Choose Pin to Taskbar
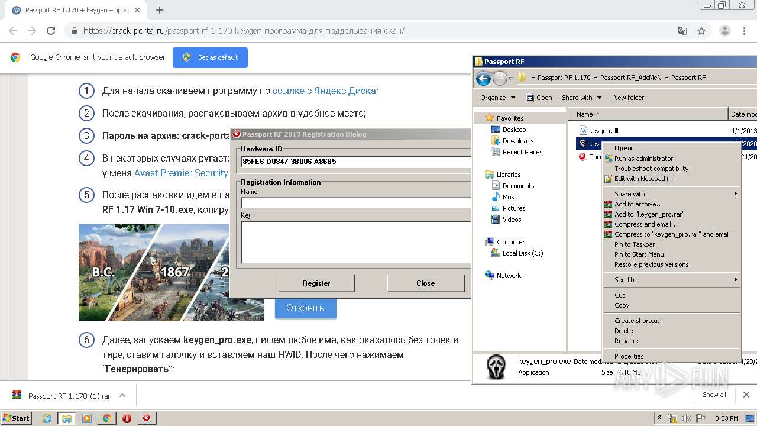The height and width of the screenshot is (426, 757). (671, 244)
